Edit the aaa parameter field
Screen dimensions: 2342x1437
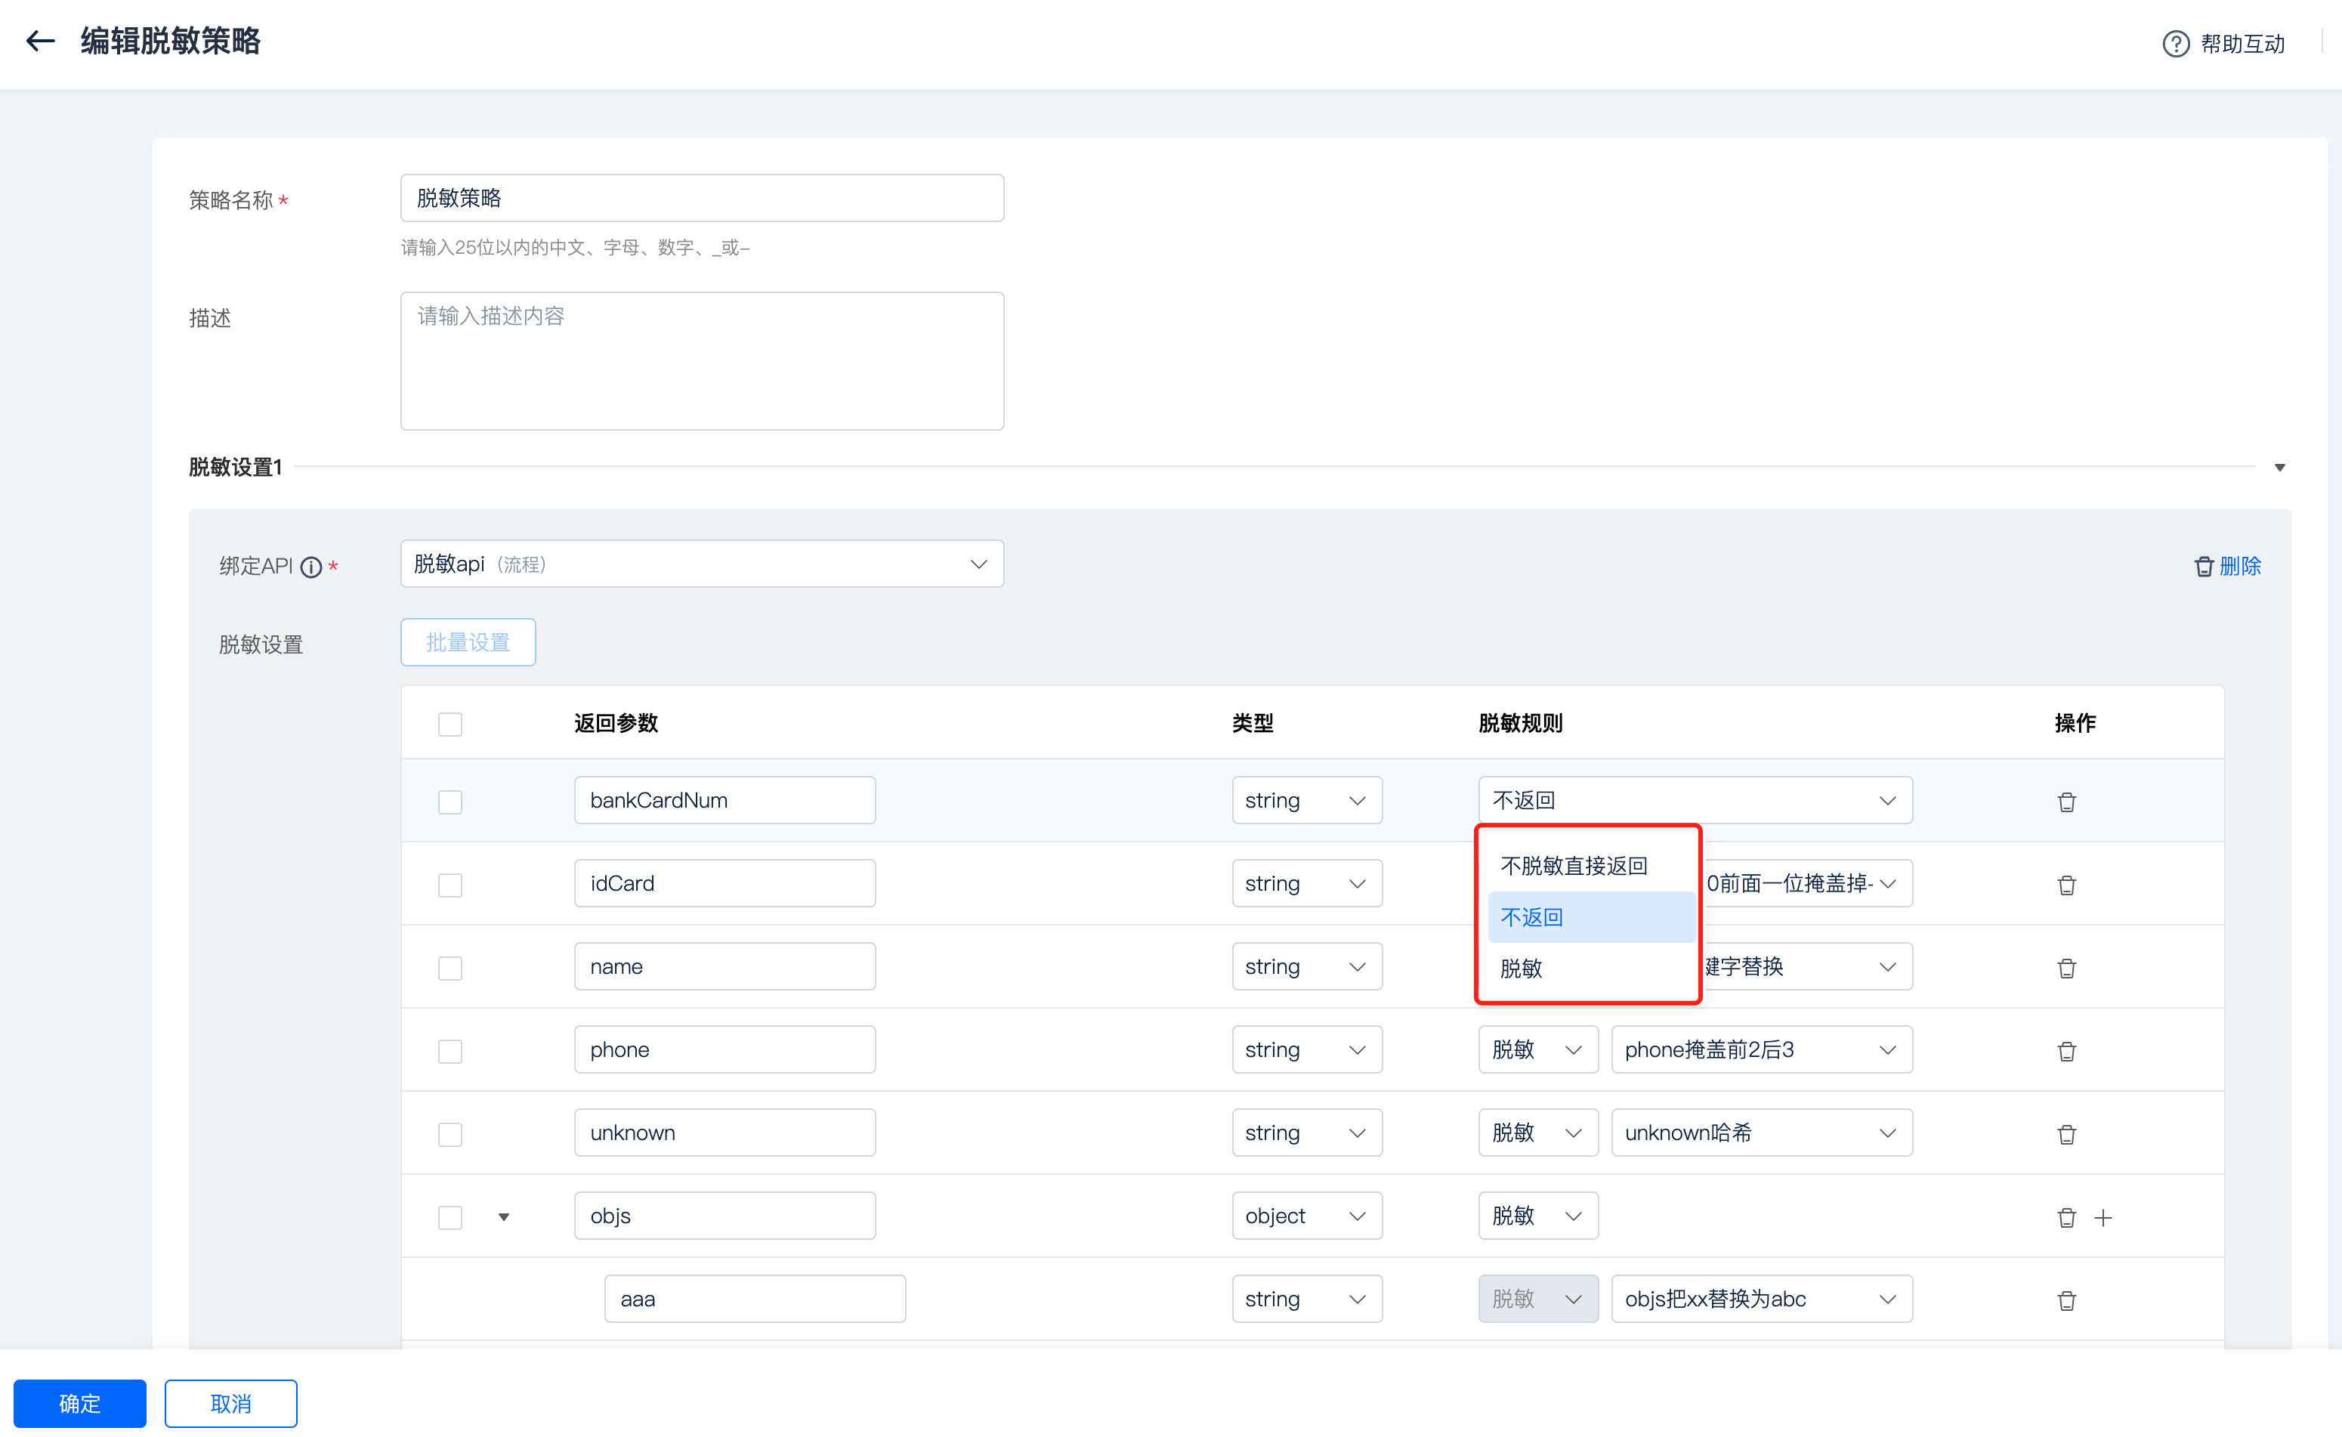coord(755,1299)
